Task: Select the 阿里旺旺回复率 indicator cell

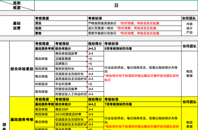Action: point(71,89)
